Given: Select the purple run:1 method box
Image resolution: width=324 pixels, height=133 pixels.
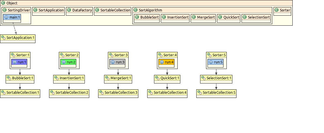Looking at the screenshot, I should [x=19, y=62].
